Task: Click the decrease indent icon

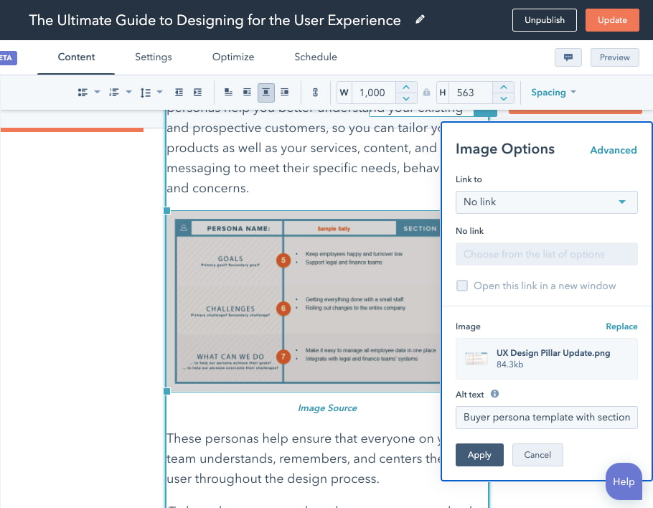Action: click(179, 92)
